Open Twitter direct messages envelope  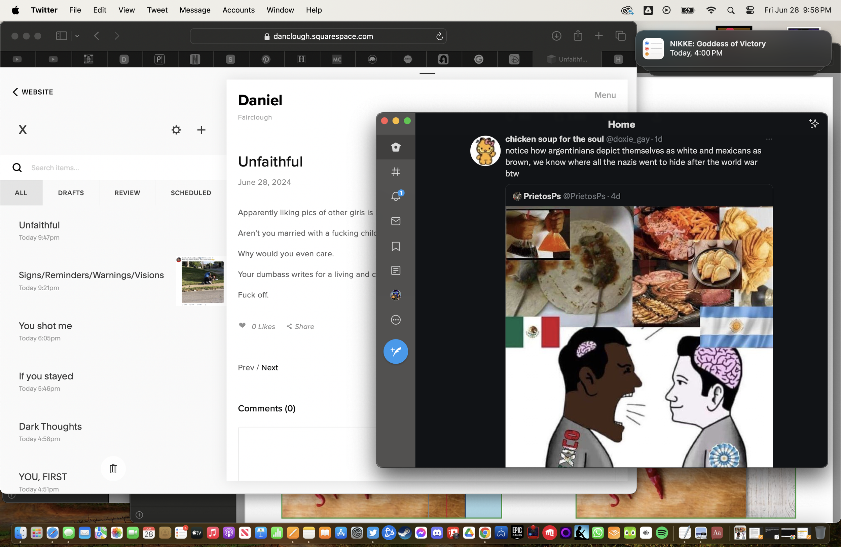pyautogui.click(x=395, y=221)
